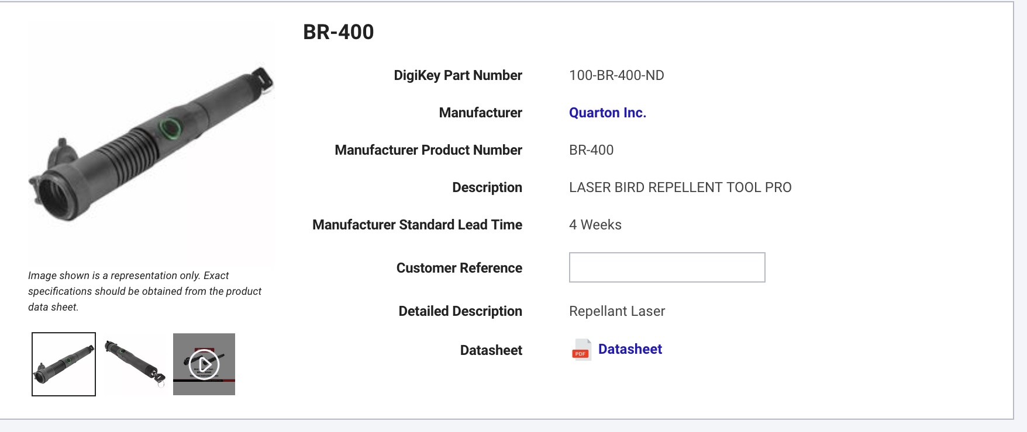Click the Customer Reference input field

667,267
